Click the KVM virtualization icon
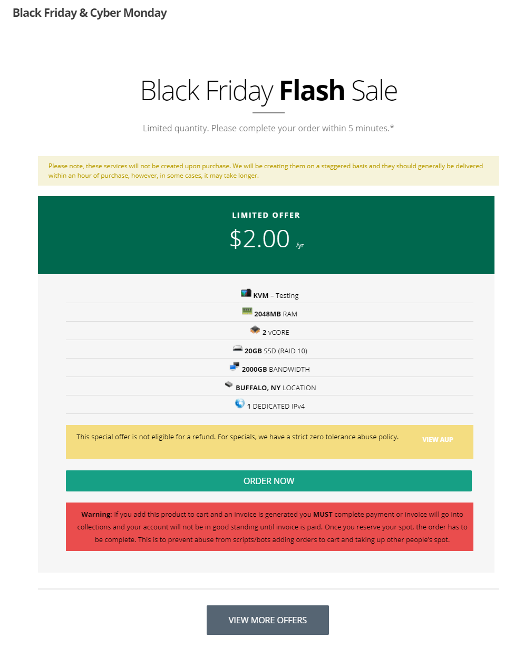 [246, 293]
